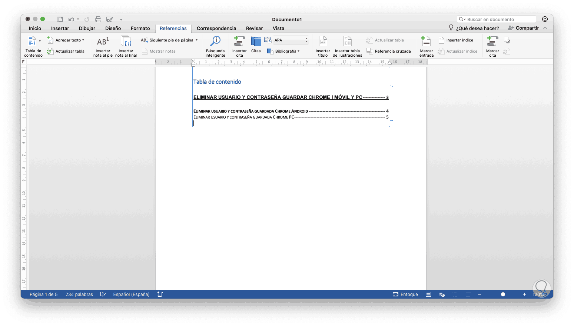Click the Insertar título caption icon

tap(323, 41)
